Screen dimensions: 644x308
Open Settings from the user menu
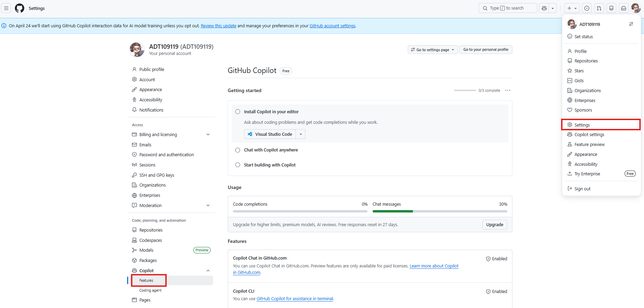point(601,125)
